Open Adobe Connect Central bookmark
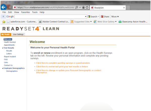Viewport: 151px width, 111px height. click(54, 22)
